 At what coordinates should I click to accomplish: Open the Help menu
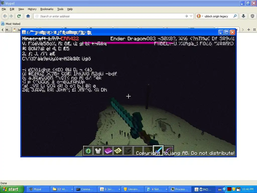(70, 9)
